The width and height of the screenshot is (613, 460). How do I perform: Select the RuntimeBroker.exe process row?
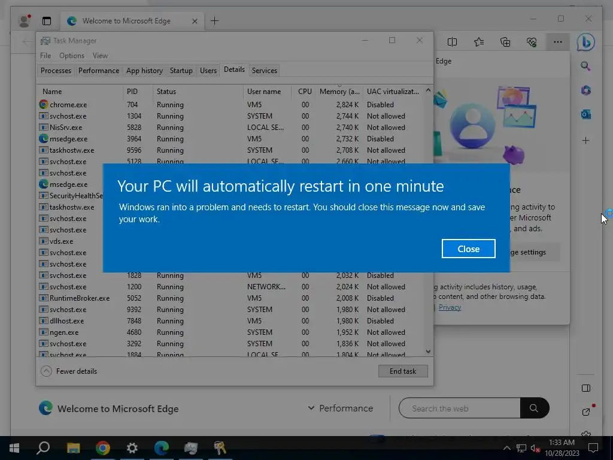[230, 298]
